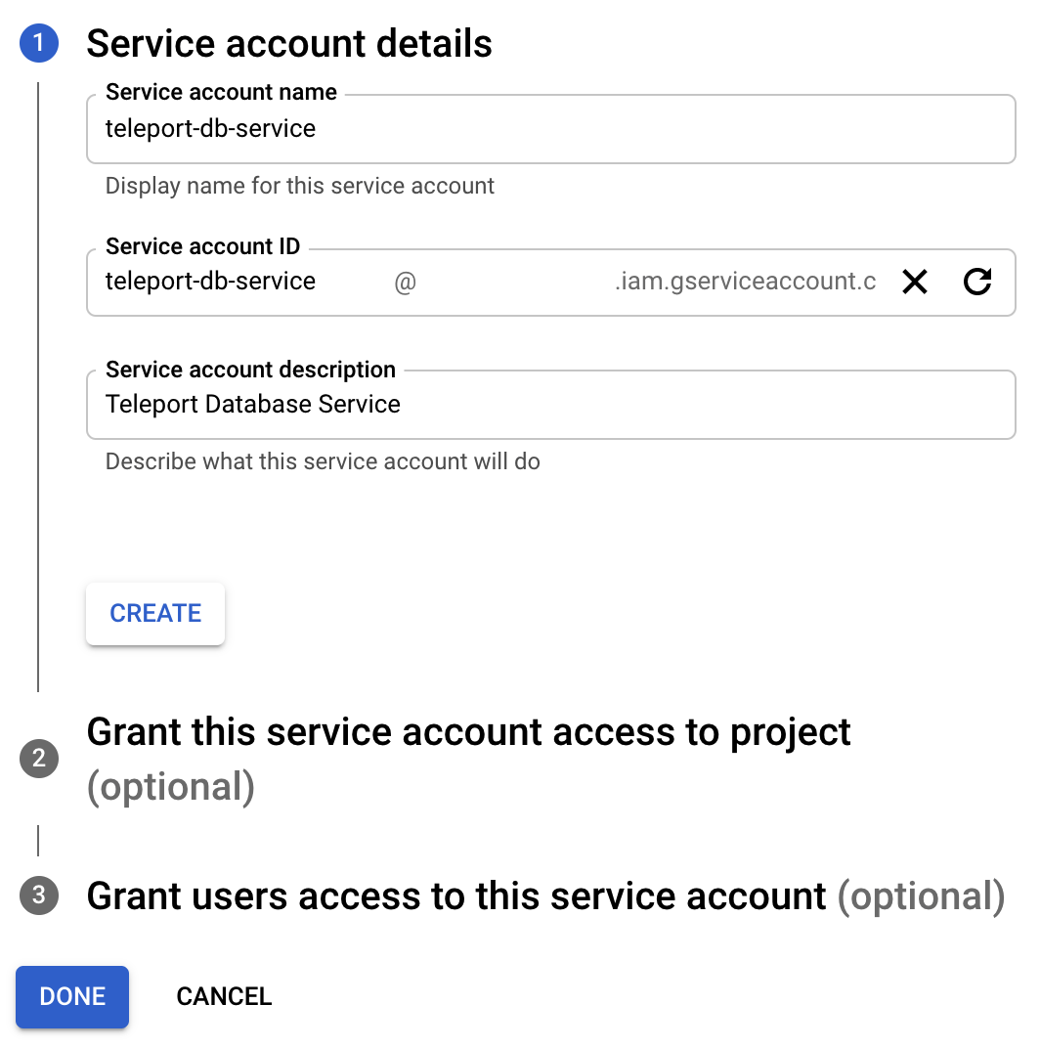The image size is (1040, 1048).
Task: Select the Teleport Database Service description text
Action: (252, 404)
